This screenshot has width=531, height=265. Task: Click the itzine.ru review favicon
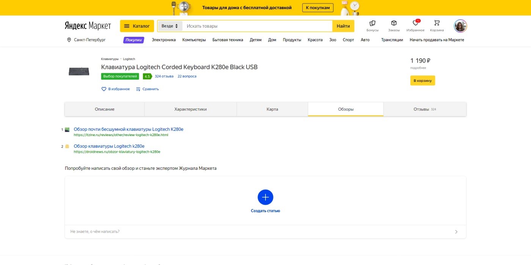pyautogui.click(x=67, y=130)
